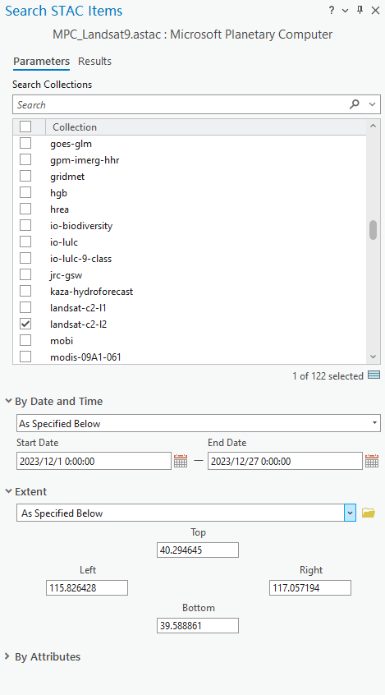The height and width of the screenshot is (695, 385).
Task: Click the Start Date field
Action: (94, 462)
